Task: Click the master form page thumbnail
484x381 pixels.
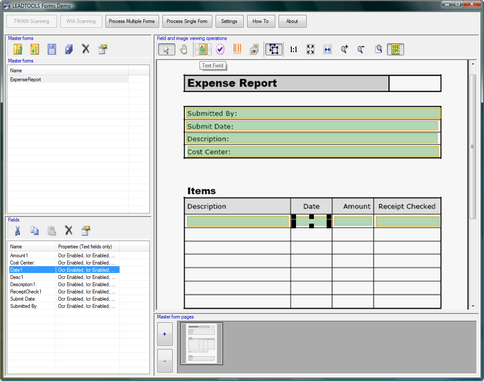Action: pyautogui.click(x=201, y=343)
